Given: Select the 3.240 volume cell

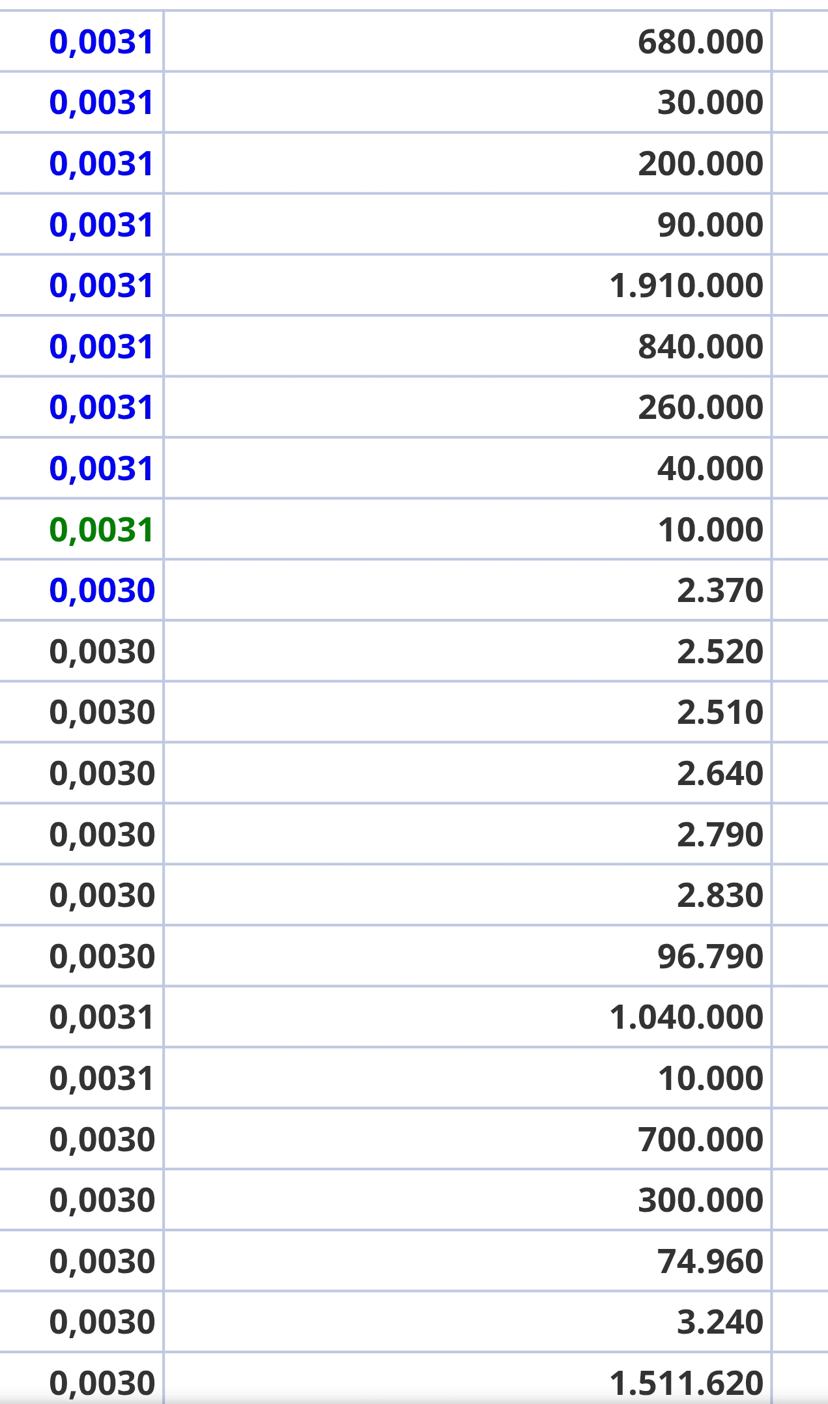Looking at the screenshot, I should [x=720, y=1322].
